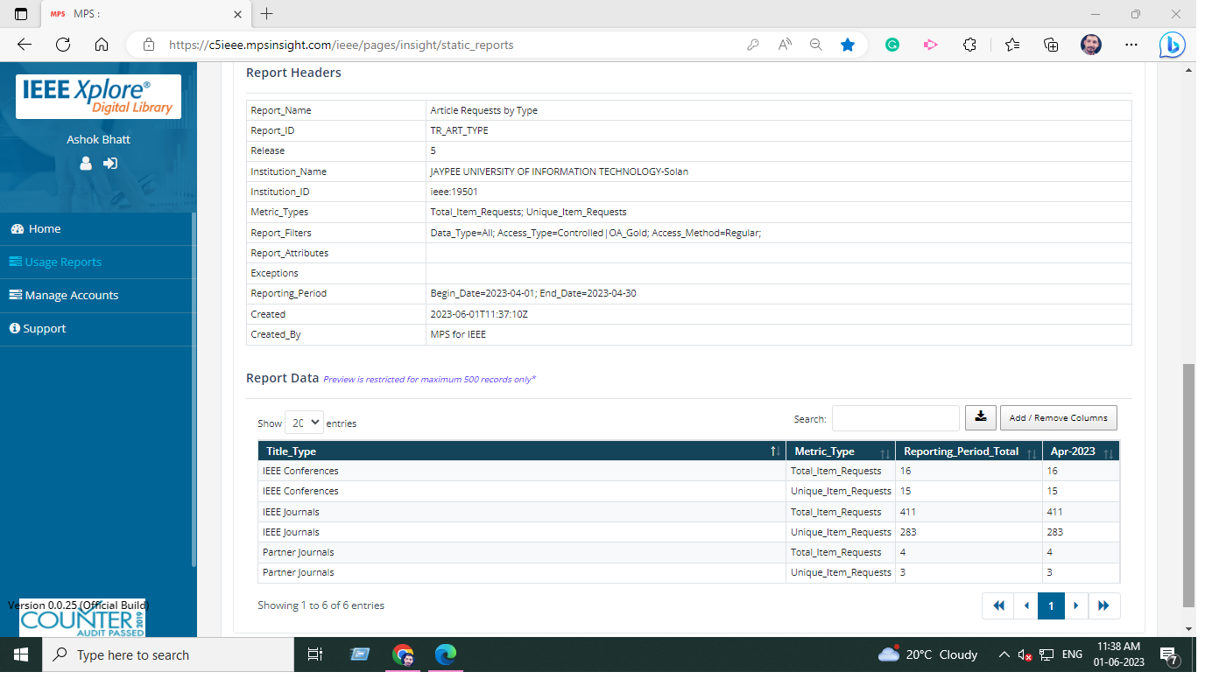The width and height of the screenshot is (1205, 686).
Task: Add this page to favorites star
Action: 847,45
